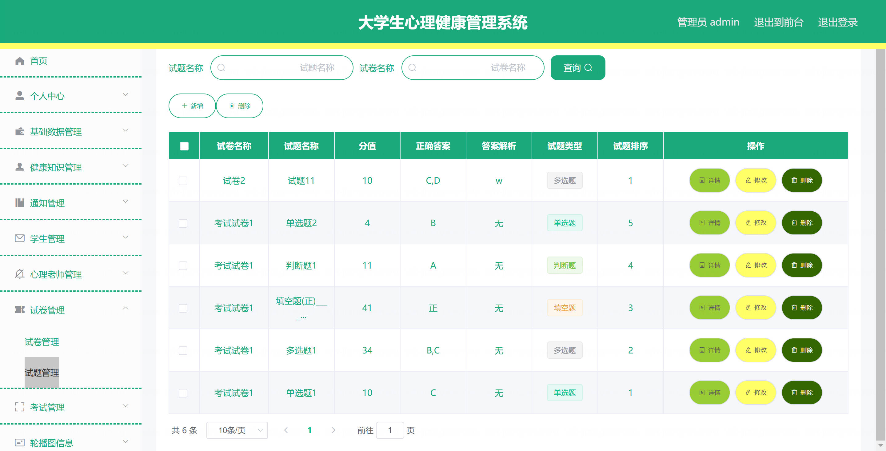This screenshot has width=886, height=451.
Task: Click the batch 删除 button above table
Action: (239, 106)
